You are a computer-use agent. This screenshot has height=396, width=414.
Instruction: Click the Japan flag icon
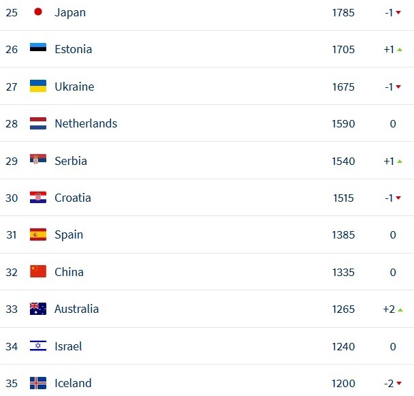(x=38, y=12)
